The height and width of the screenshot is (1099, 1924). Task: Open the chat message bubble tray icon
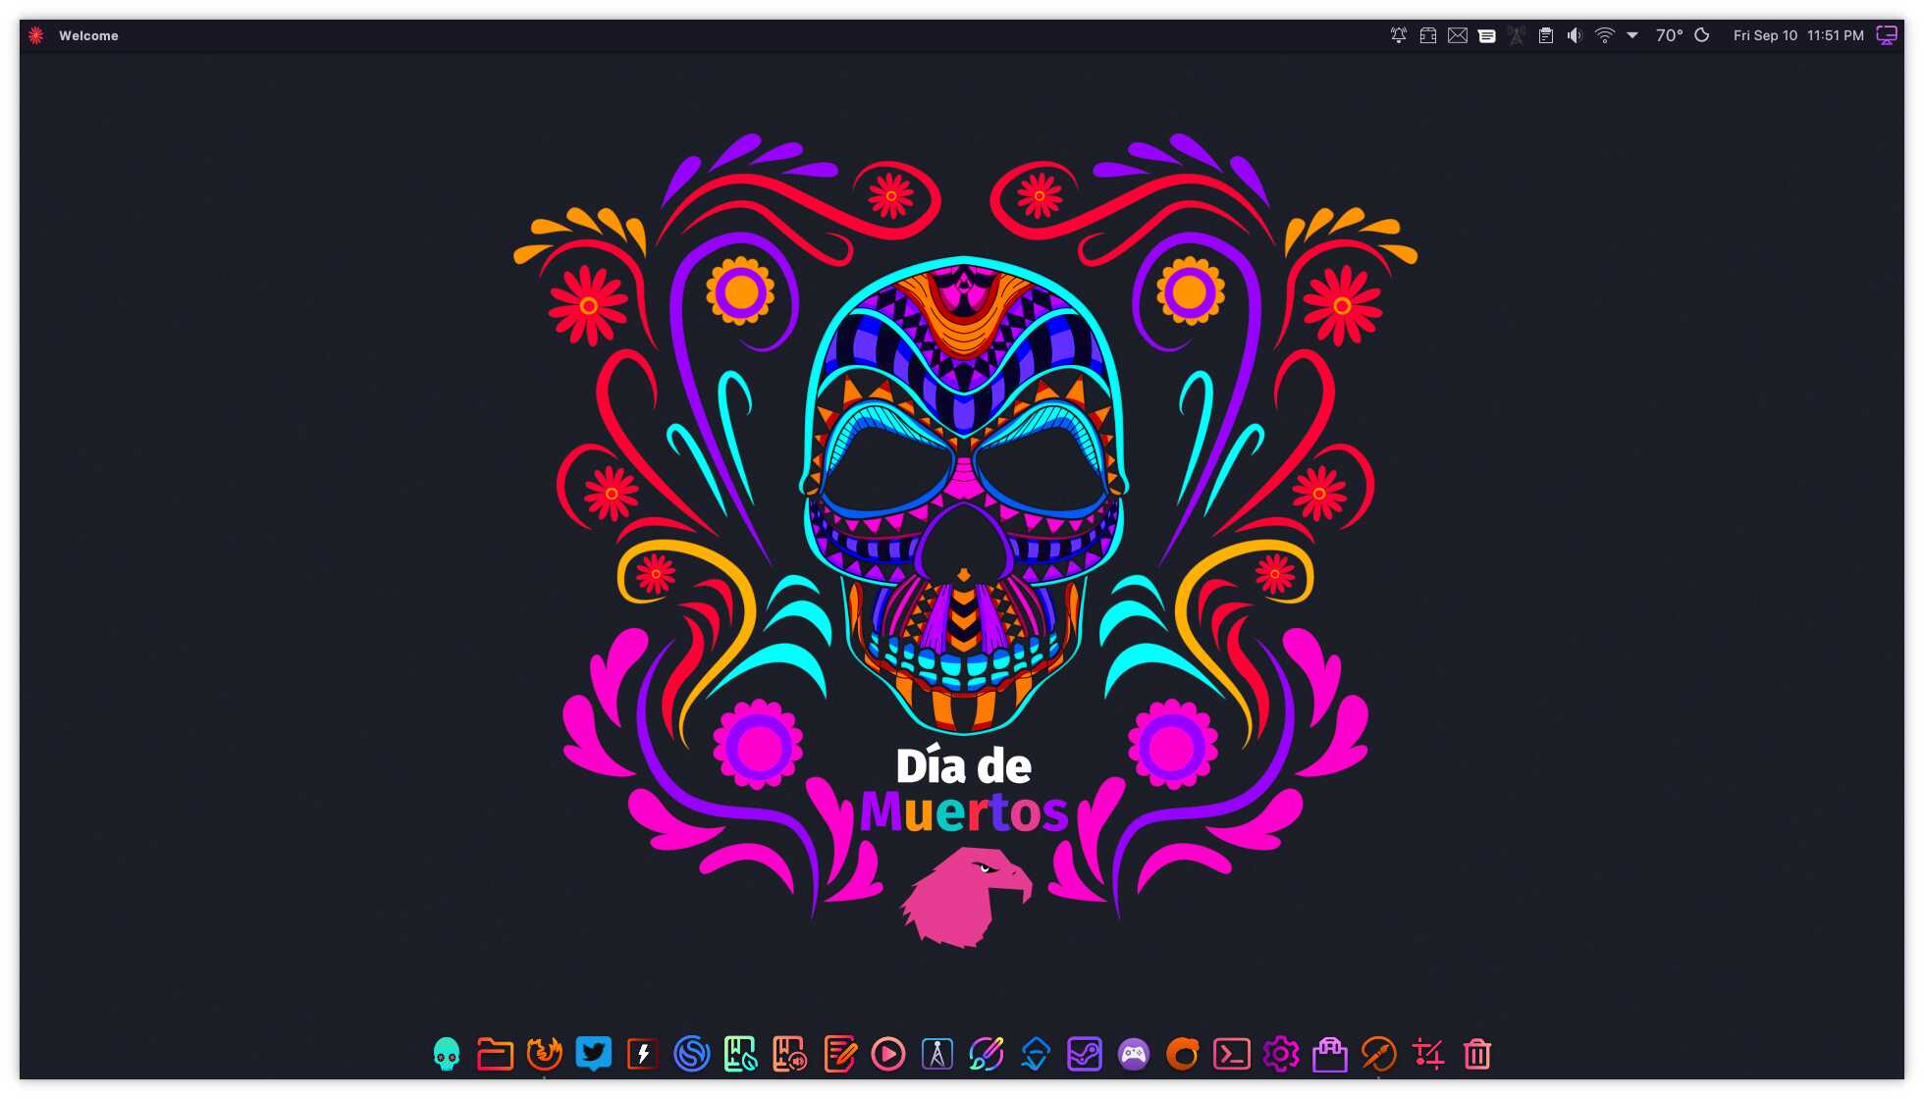pos(1487,35)
